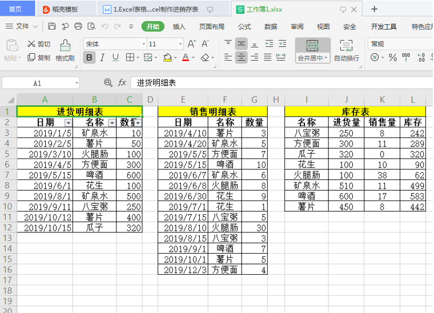Open filter dropdown on 日期 column
The image size is (434, 313).
pyautogui.click(x=69, y=123)
